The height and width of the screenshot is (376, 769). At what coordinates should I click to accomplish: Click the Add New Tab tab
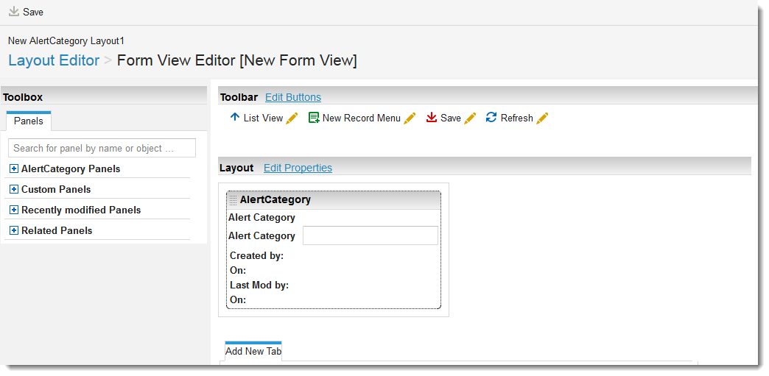coord(253,351)
